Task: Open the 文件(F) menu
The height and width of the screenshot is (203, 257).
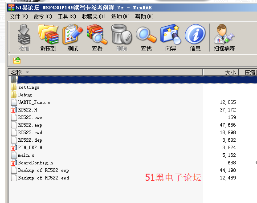Action: point(19,16)
